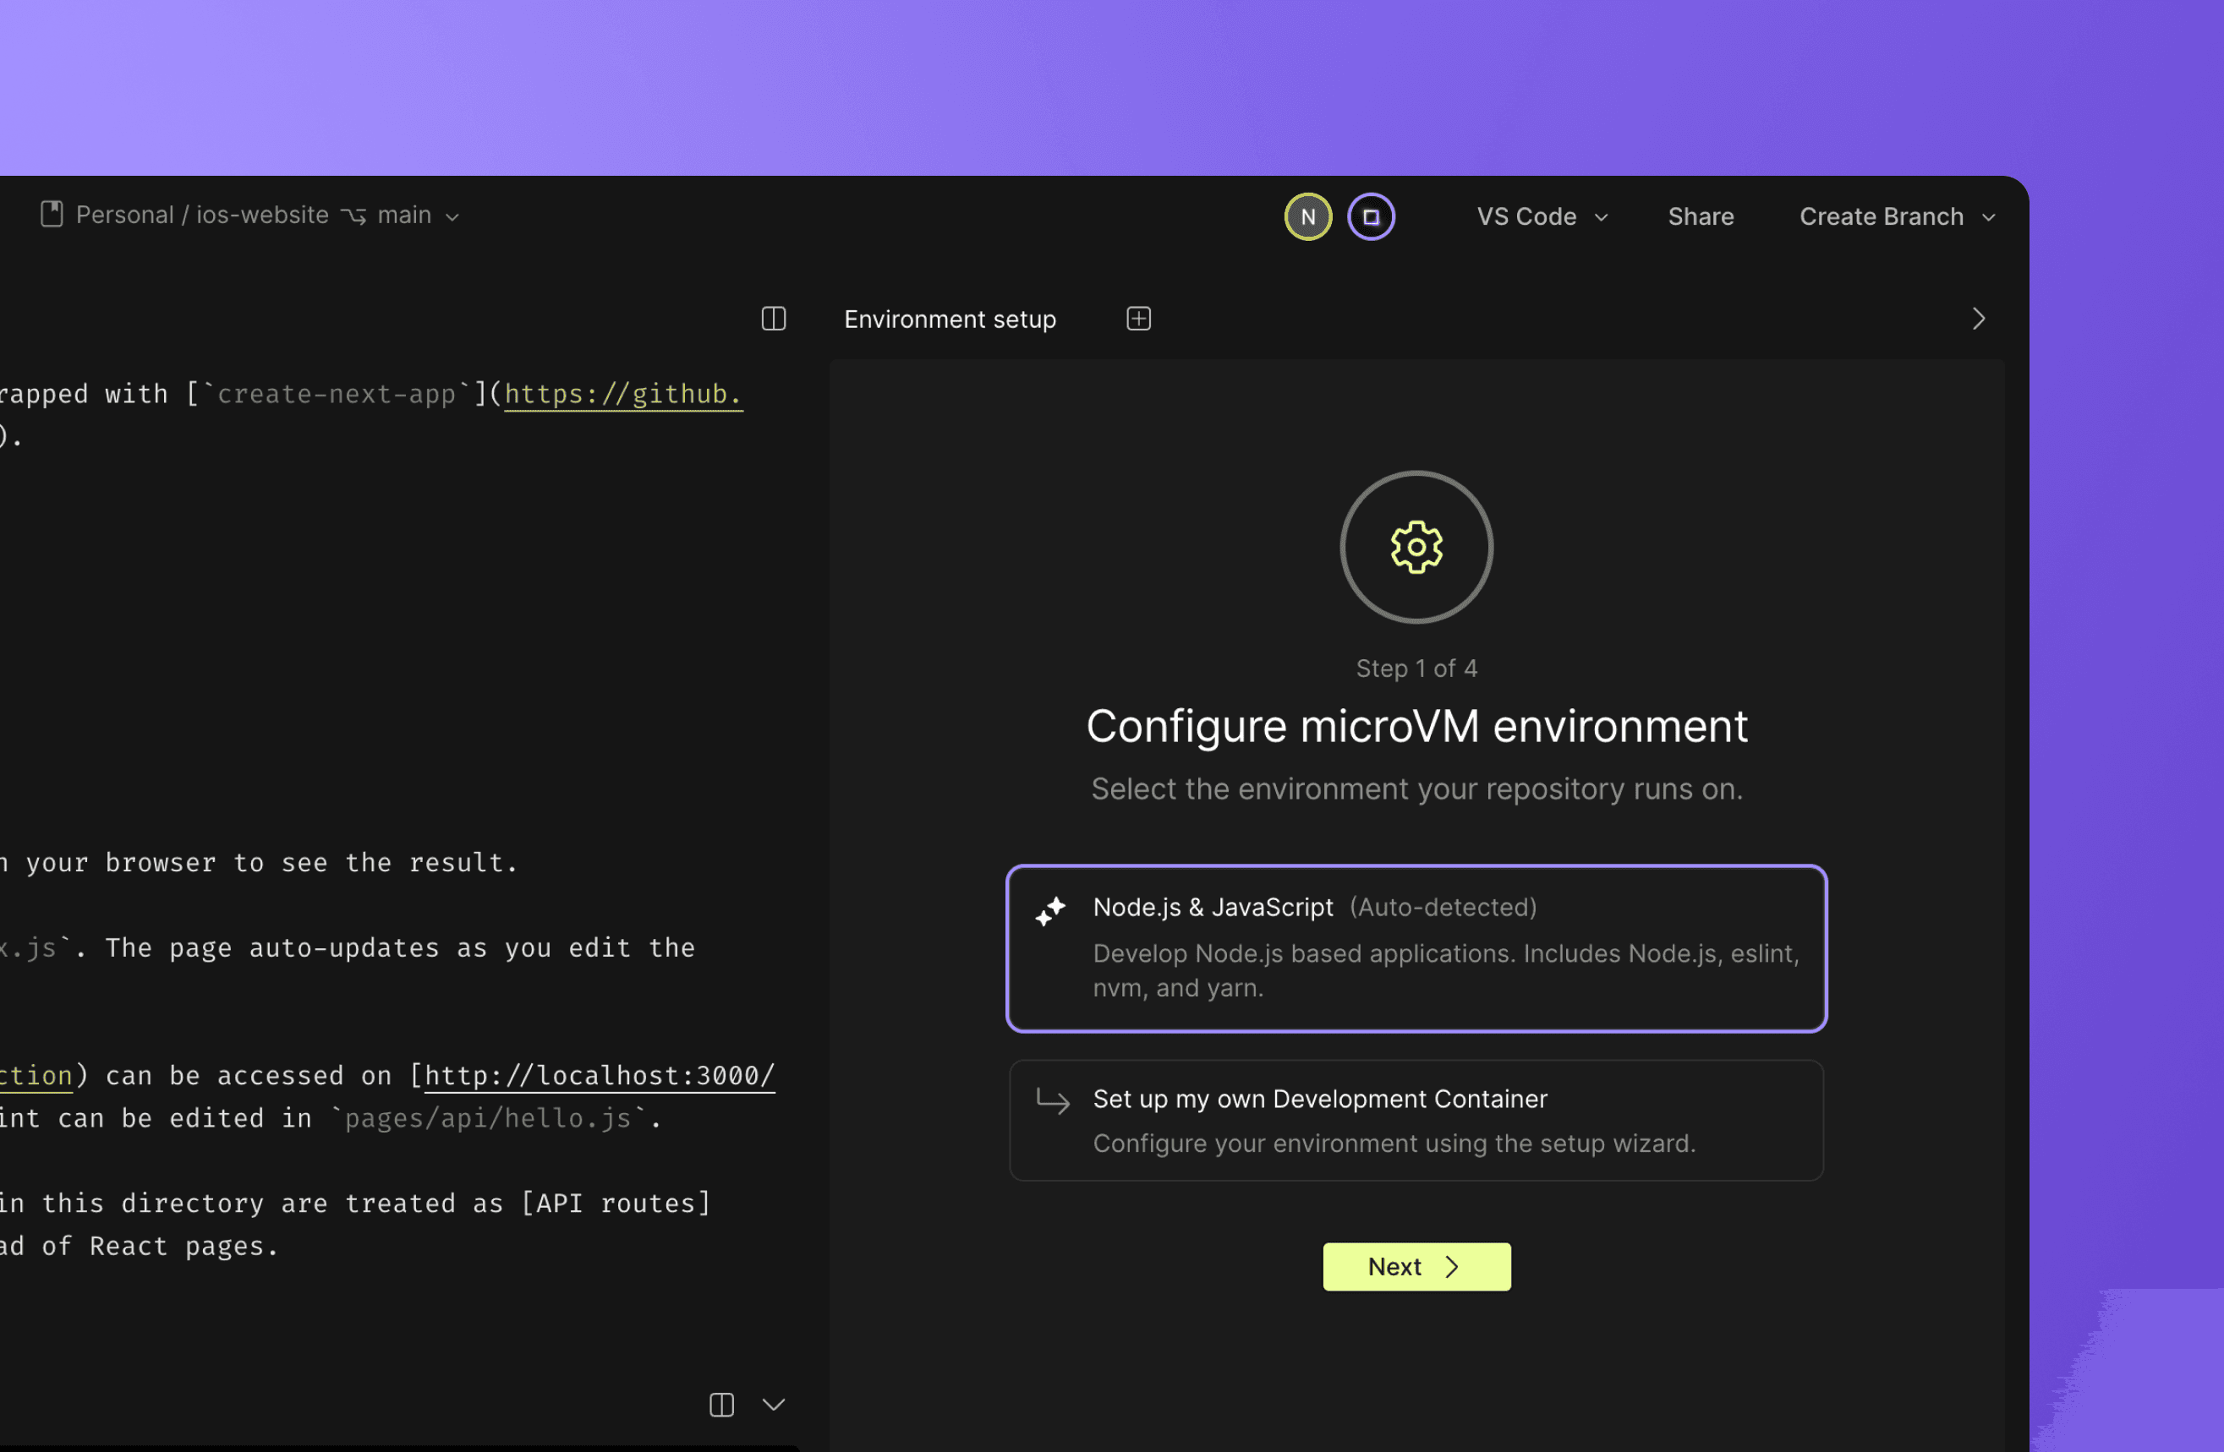Click the sparkle icon on the Node.js option
Image resolution: width=2224 pixels, height=1452 pixels.
[1050, 912]
